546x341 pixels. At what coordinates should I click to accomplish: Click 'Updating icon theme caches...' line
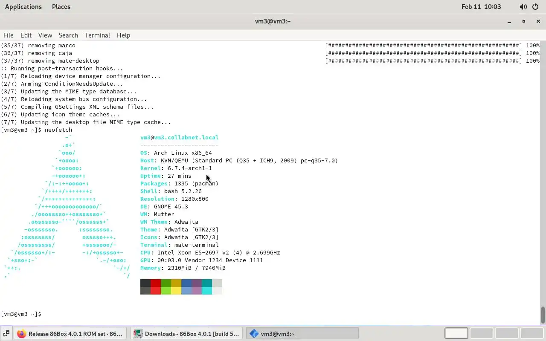(60, 115)
